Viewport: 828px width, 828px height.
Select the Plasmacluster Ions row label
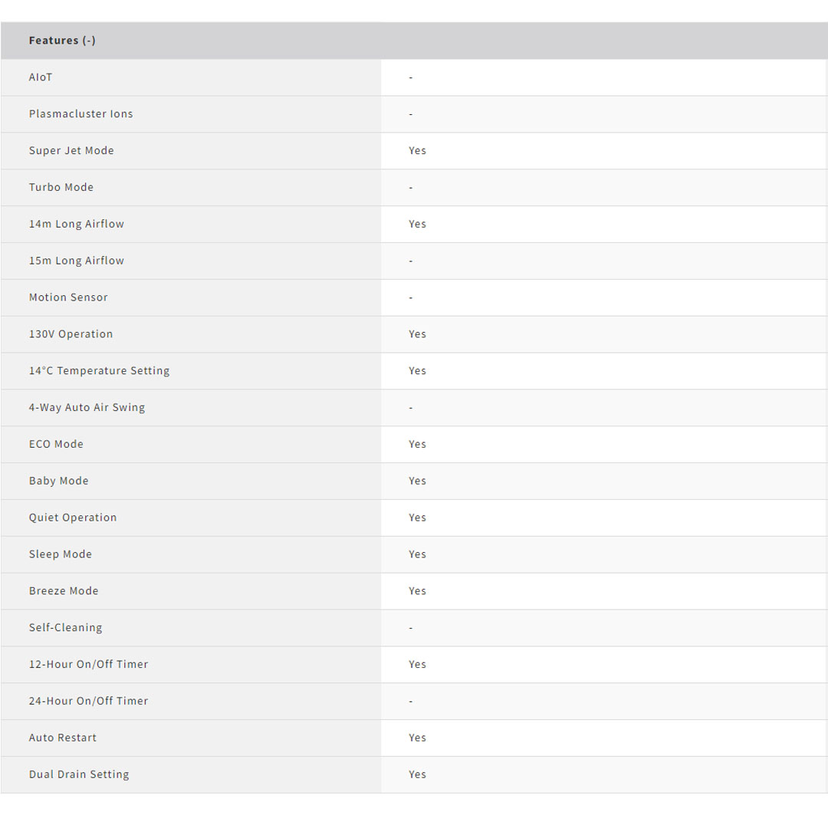pos(80,114)
